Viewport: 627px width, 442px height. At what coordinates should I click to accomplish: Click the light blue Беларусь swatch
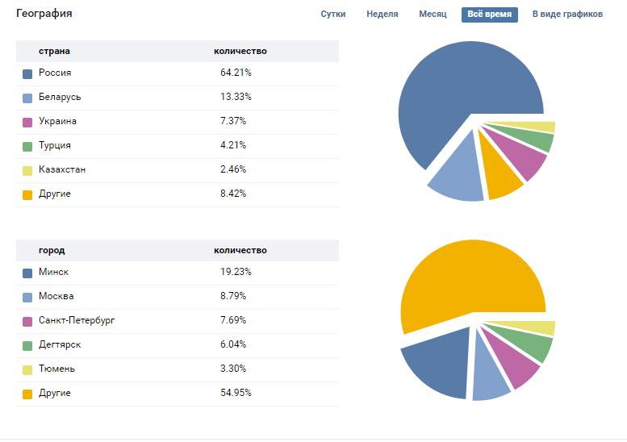[27, 98]
